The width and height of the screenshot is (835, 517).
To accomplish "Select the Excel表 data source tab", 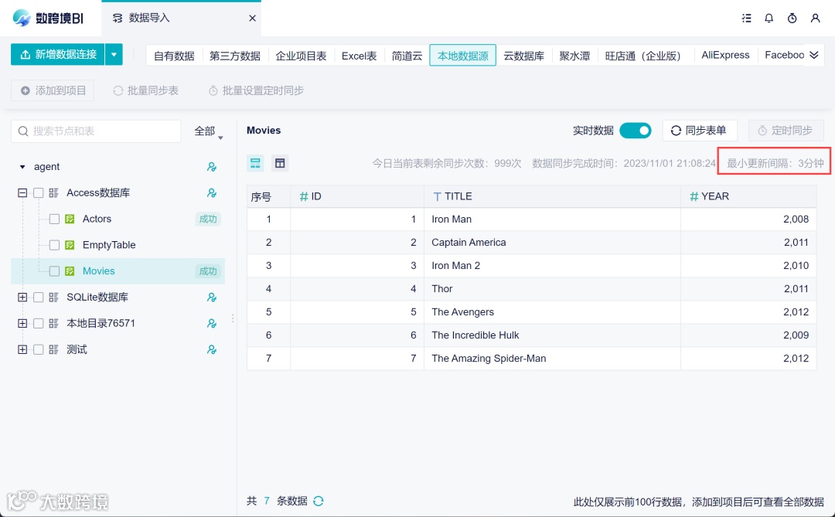I will pos(359,55).
